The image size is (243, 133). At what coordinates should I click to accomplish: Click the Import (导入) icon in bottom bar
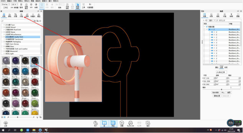tap(96, 124)
